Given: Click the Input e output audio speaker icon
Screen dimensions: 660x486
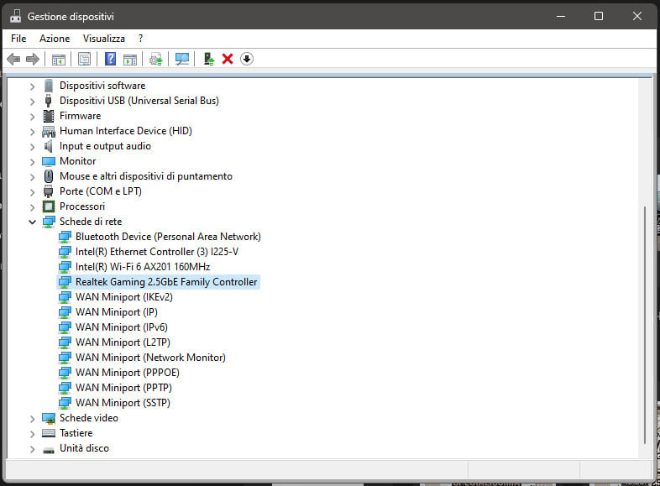Looking at the screenshot, I should [49, 146].
